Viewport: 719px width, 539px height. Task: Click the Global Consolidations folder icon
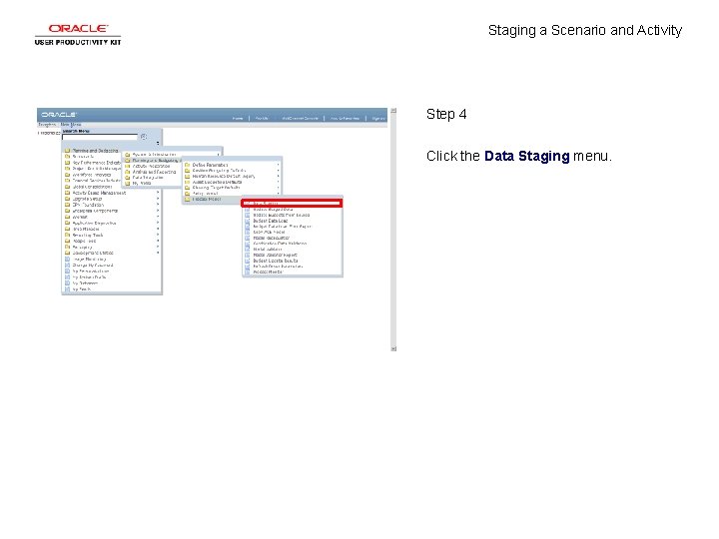click(68, 187)
